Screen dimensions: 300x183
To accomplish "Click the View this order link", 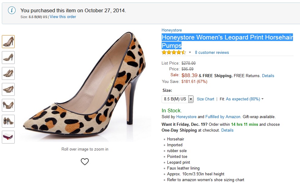I will tap(63, 17).
